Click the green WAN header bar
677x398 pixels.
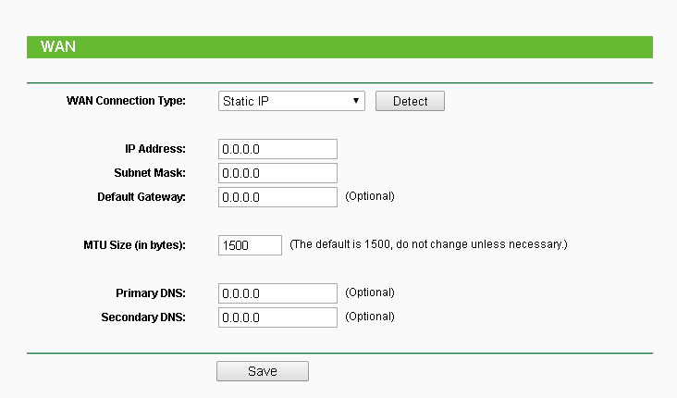pos(339,47)
